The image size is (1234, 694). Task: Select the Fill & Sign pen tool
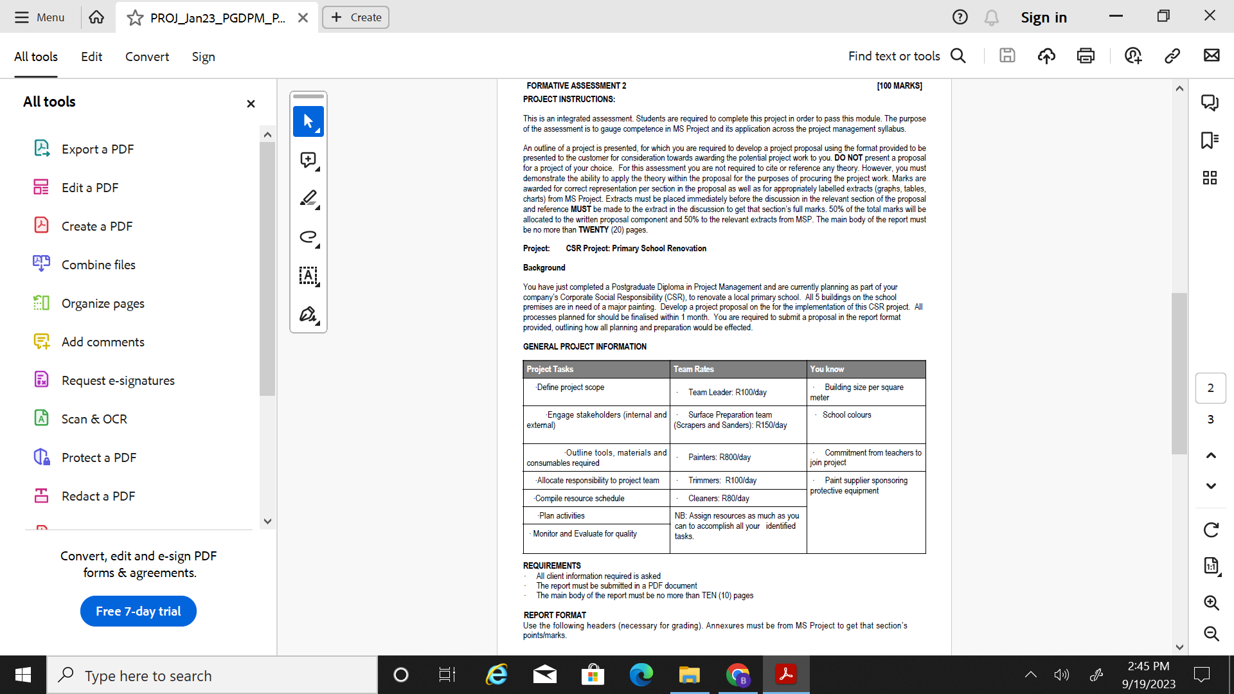tap(308, 314)
